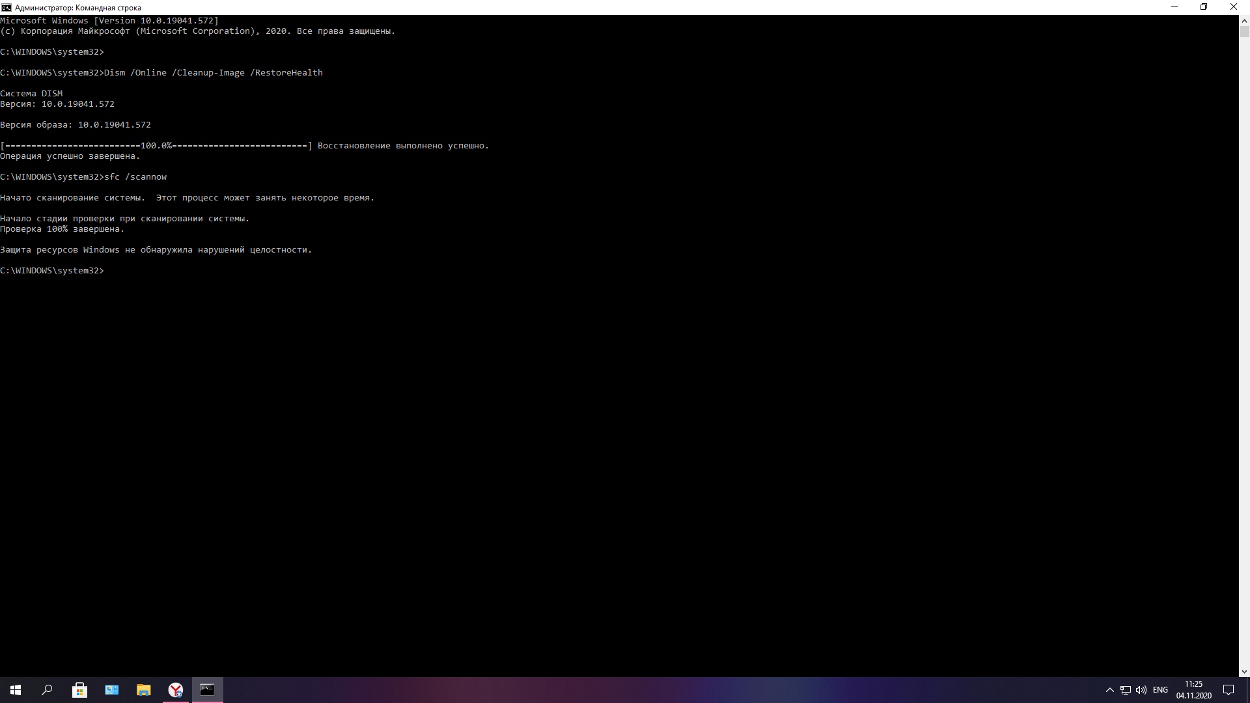Click 'Версия образа: 10.0.19041.572' line
Screen dimensions: 1250x703
(x=76, y=125)
